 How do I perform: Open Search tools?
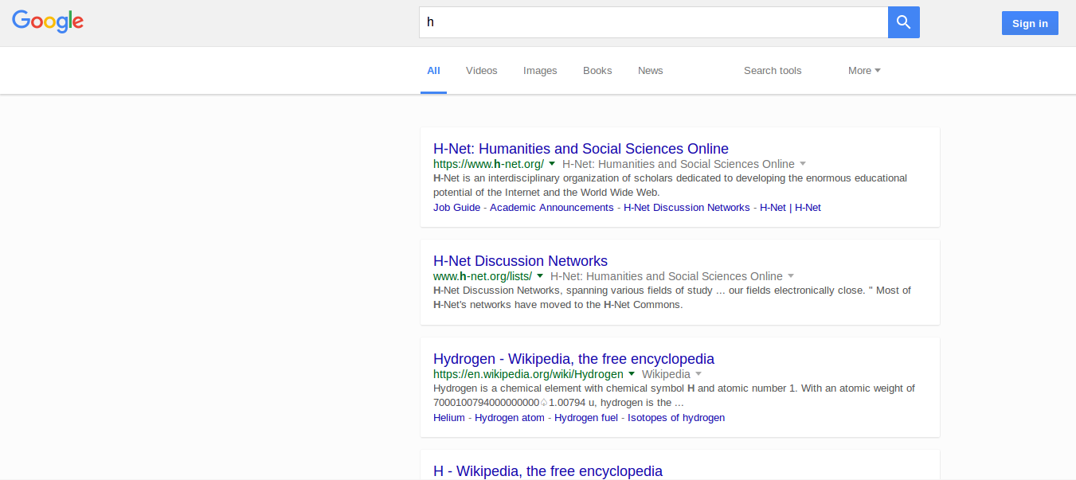(773, 71)
